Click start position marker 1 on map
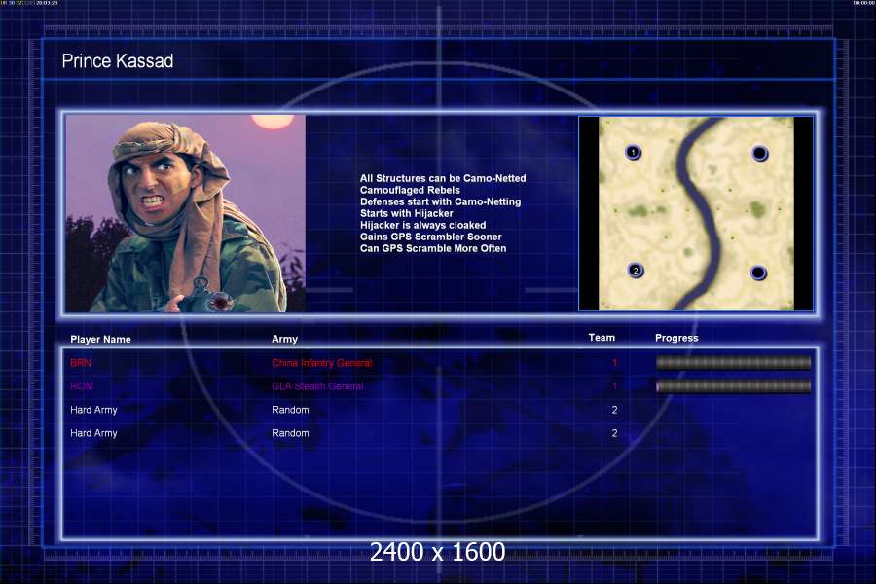Screen dimensions: 876x584 (633, 152)
